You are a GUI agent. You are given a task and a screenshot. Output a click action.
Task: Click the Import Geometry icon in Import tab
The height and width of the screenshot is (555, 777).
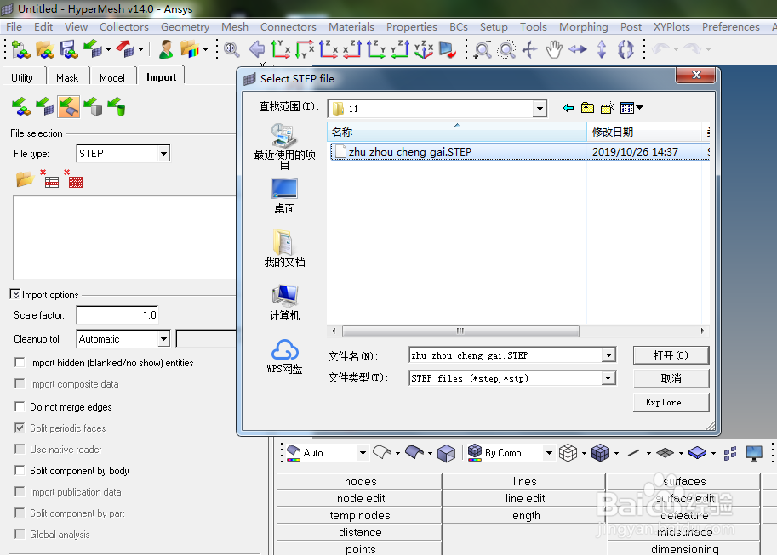pyautogui.click(x=69, y=106)
